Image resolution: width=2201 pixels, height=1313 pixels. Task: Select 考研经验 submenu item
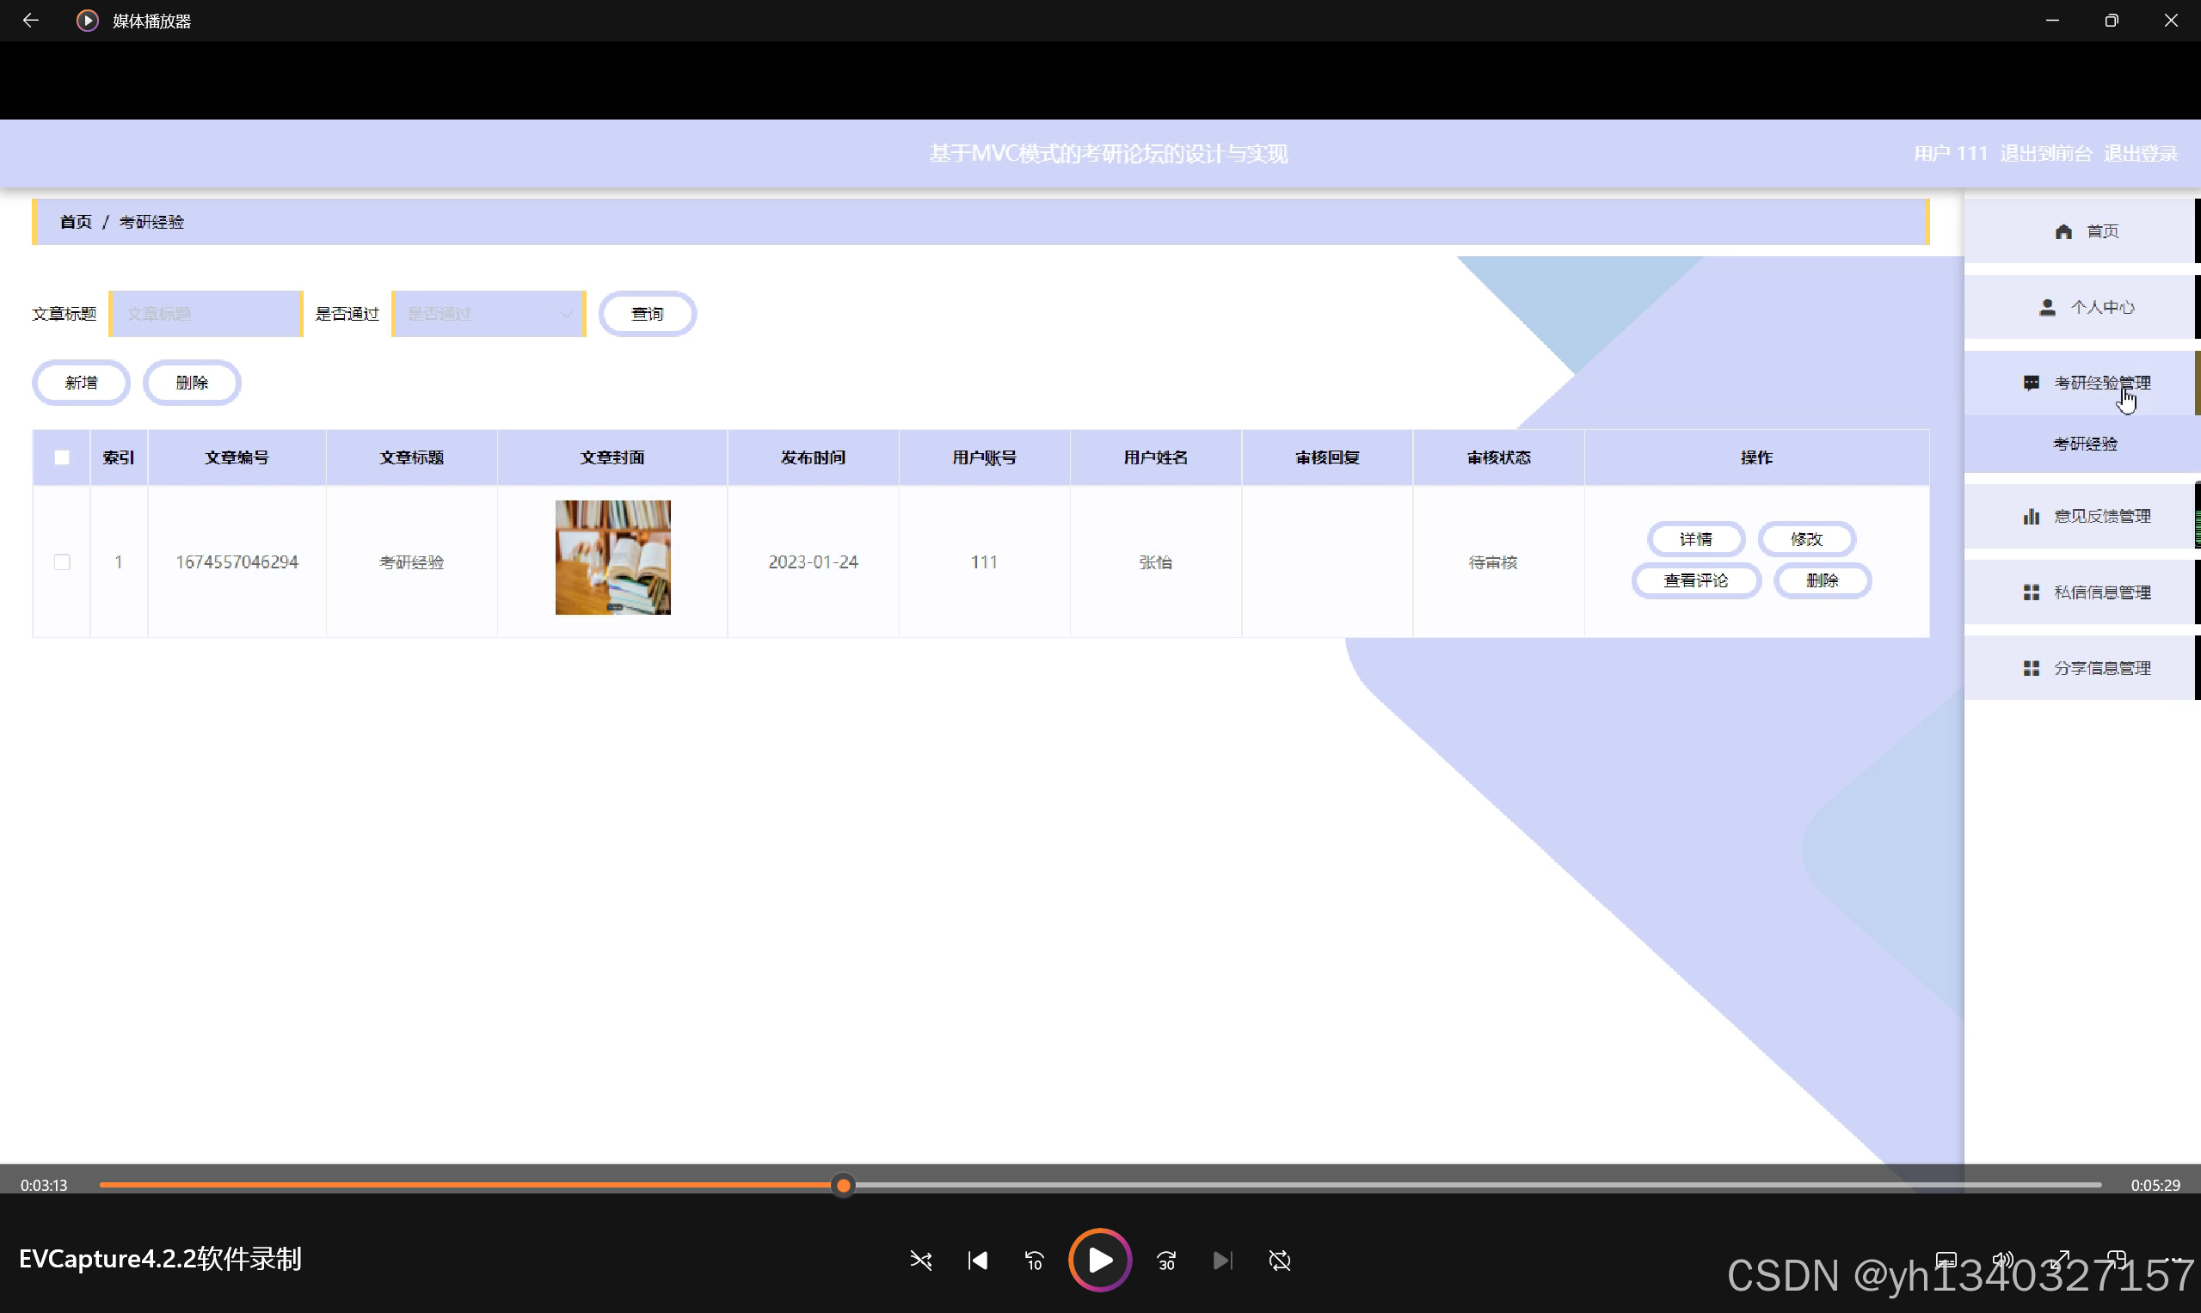[2085, 444]
